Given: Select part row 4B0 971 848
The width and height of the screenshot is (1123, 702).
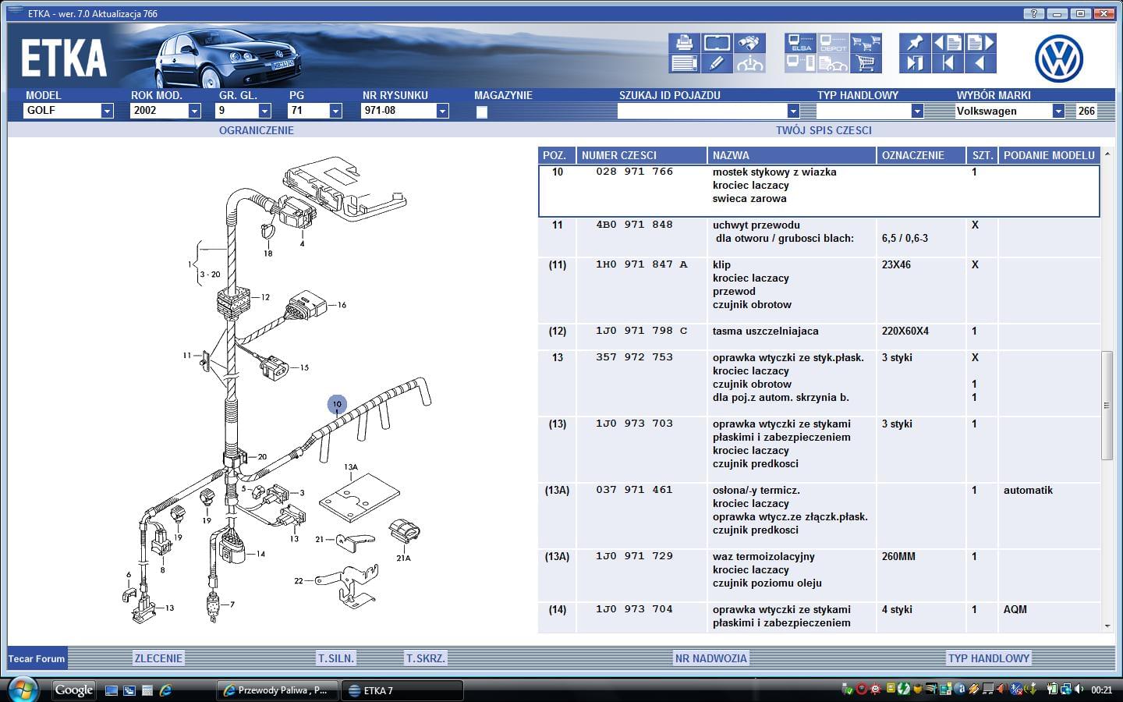Looking at the screenshot, I should coord(819,237).
